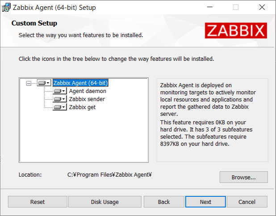Select the Zabbix sender tree item
The height and width of the screenshot is (216, 276).
pyautogui.click(x=87, y=99)
